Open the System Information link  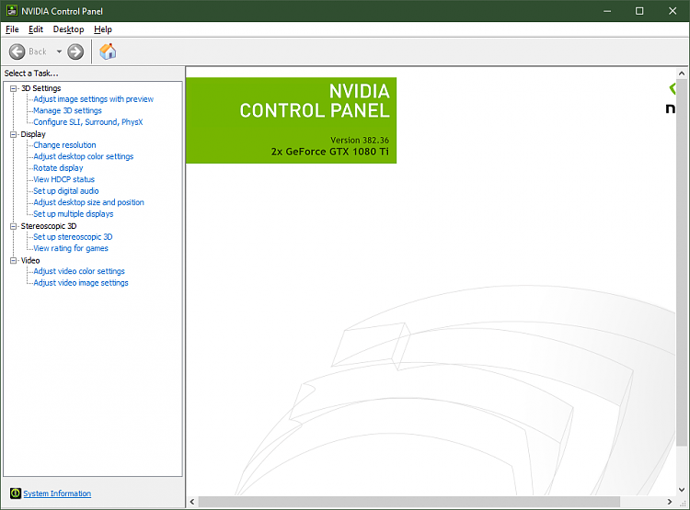[57, 493]
